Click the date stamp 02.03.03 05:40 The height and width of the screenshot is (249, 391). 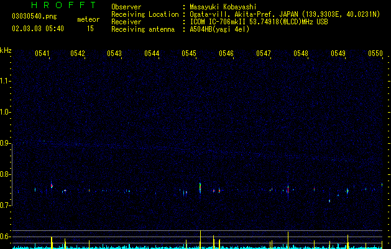pyautogui.click(x=38, y=29)
